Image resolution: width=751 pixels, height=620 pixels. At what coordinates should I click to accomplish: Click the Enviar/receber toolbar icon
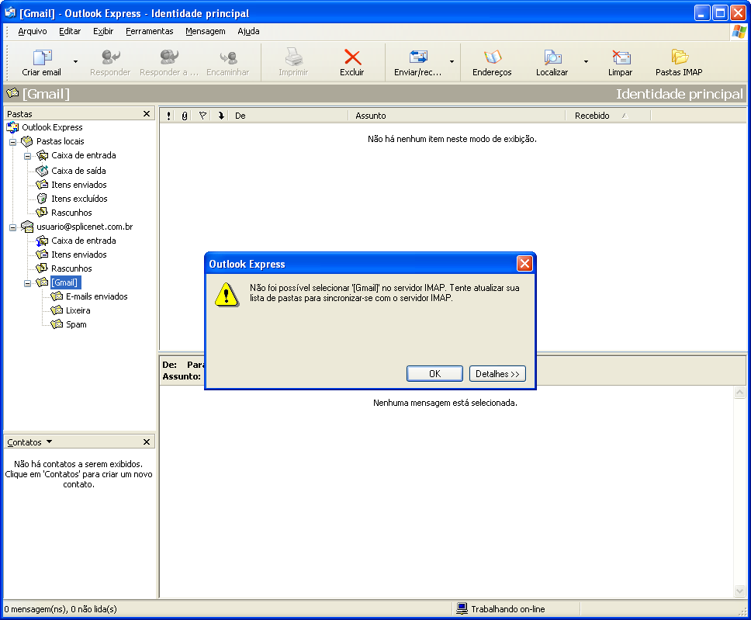pyautogui.click(x=418, y=57)
